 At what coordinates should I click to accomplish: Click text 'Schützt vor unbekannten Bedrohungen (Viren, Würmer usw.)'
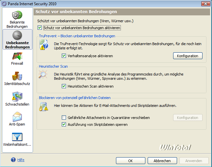click(85, 21)
